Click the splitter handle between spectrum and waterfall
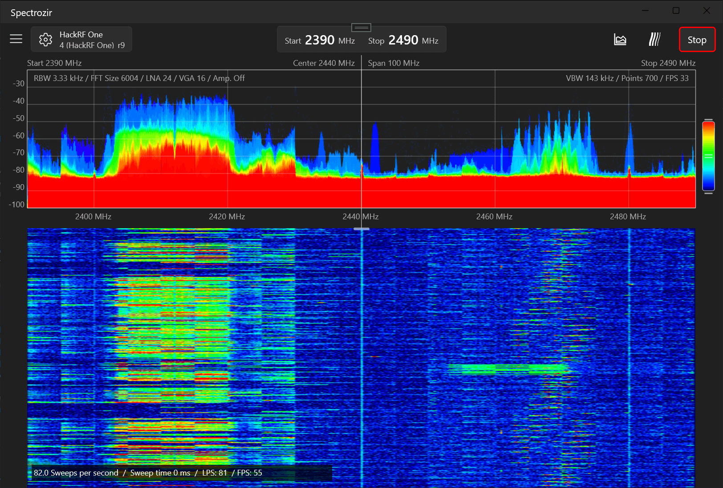Screen dimensions: 723x488 coord(361,229)
